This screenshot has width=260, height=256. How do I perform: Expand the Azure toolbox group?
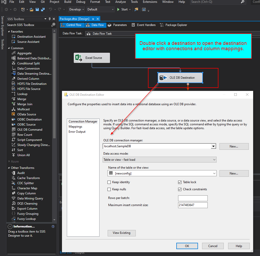click(x=9, y=161)
